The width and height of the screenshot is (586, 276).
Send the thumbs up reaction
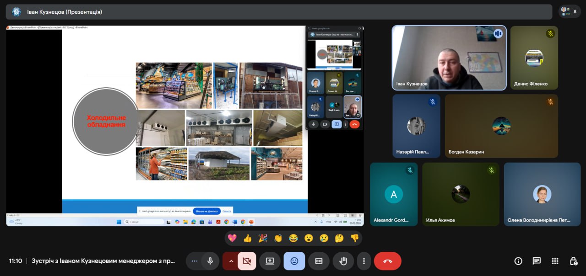[248, 238]
